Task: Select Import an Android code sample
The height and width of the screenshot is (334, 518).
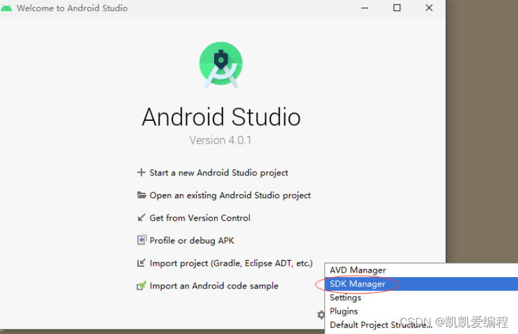Action: 214,286
